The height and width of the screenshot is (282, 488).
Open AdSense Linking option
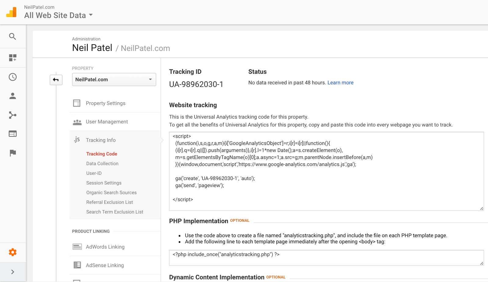[105, 265]
